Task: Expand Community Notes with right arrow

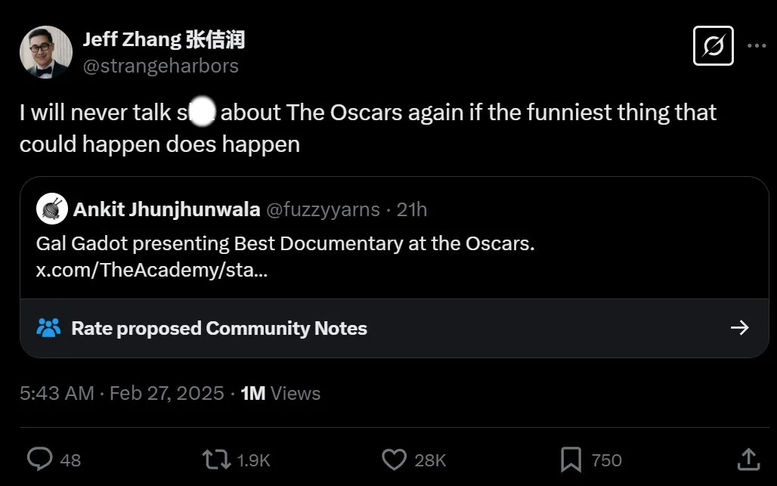Action: pos(739,327)
